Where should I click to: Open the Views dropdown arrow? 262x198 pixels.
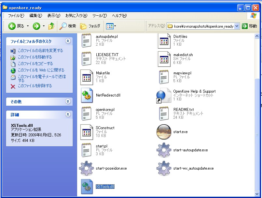coord(115,26)
